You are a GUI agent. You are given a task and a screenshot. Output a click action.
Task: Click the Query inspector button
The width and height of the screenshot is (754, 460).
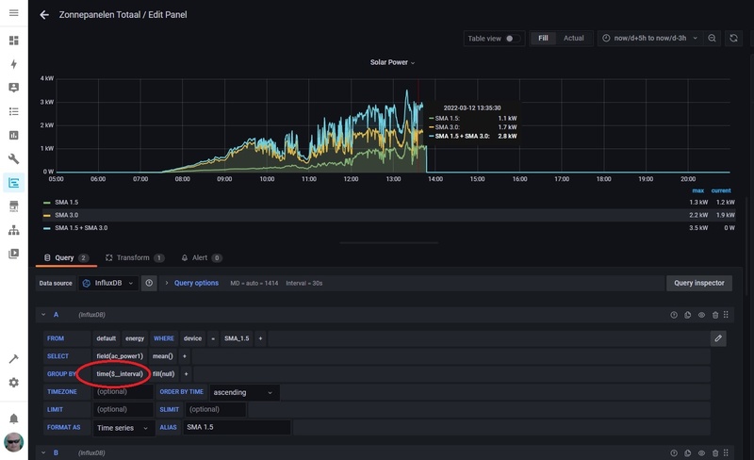[x=697, y=283]
